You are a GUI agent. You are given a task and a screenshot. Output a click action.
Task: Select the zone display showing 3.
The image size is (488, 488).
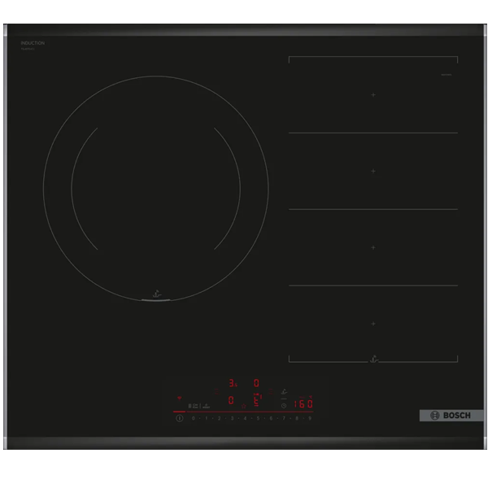pyautogui.click(x=233, y=383)
